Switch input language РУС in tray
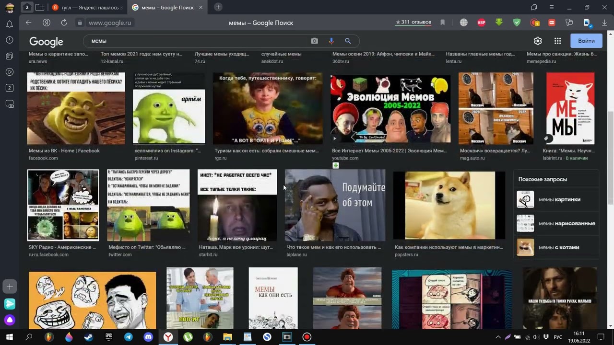This screenshot has height=345, width=614. point(558,337)
